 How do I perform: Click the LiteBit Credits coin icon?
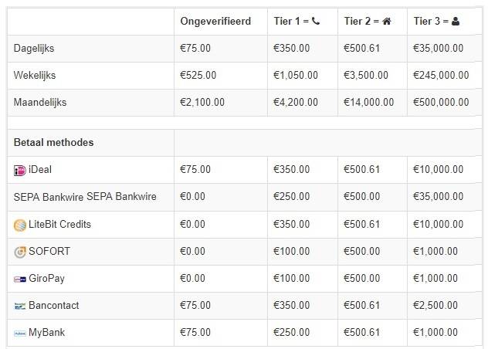[x=20, y=225]
